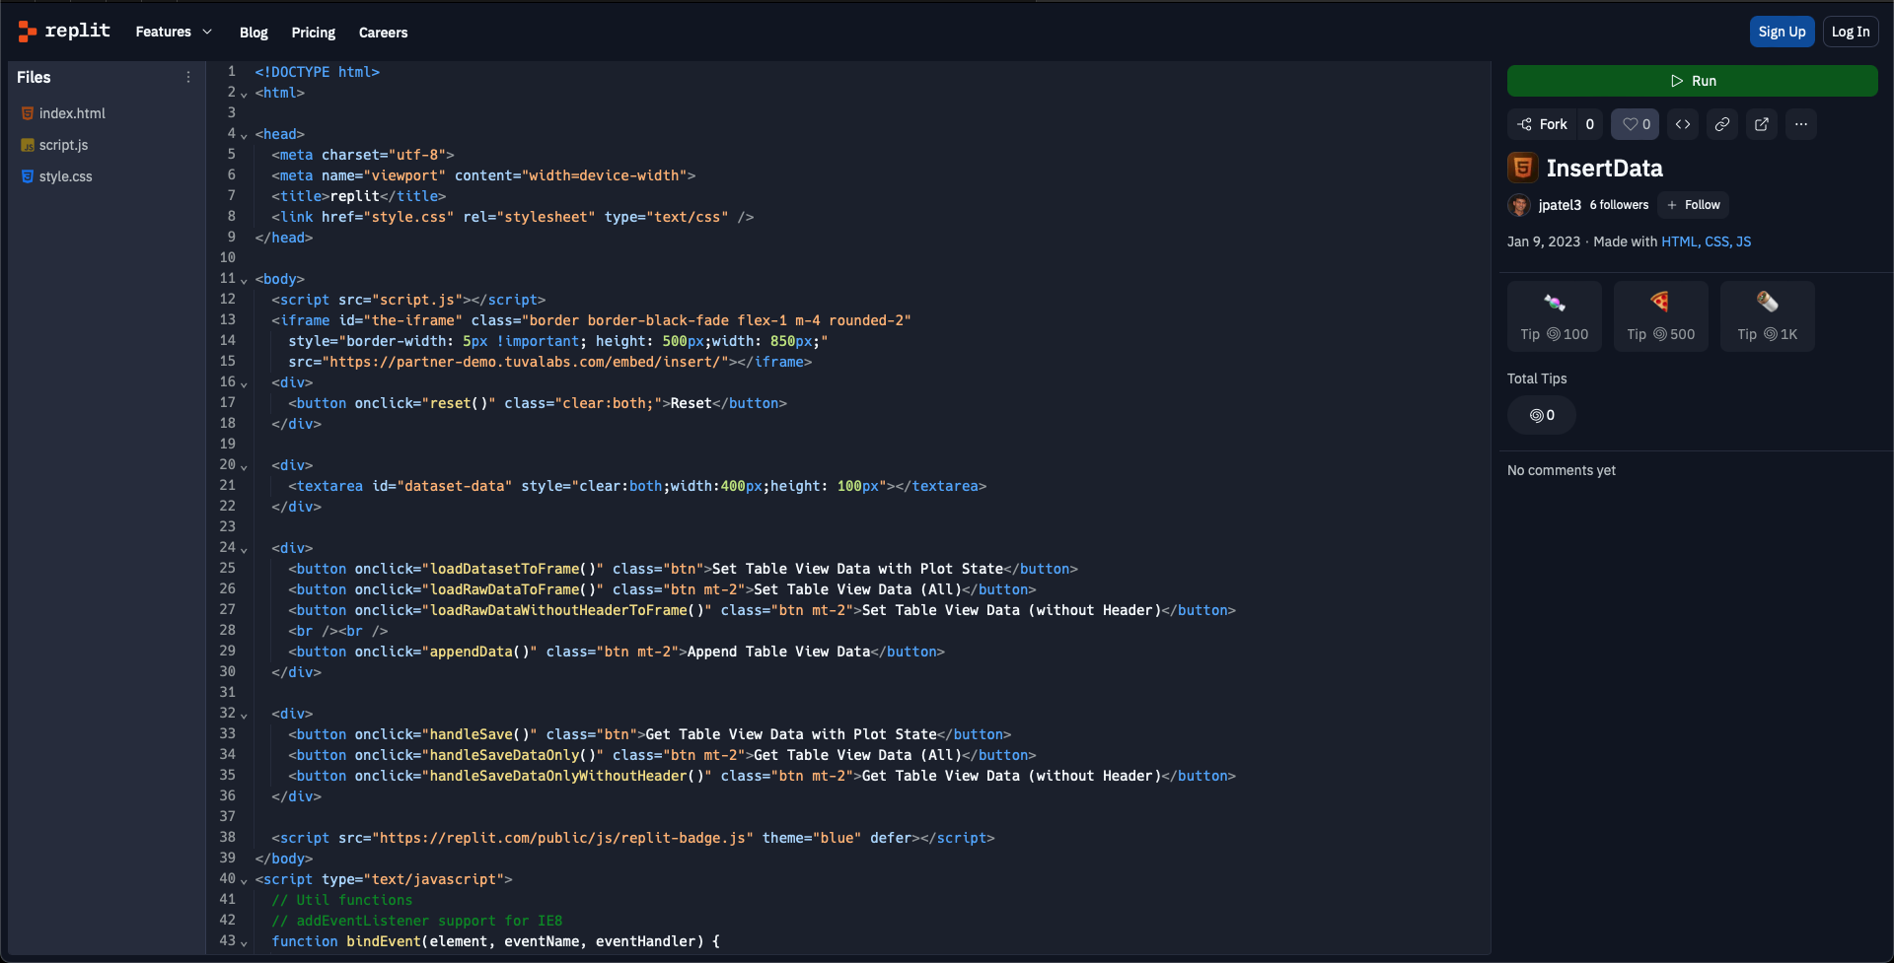Screen dimensions: 1894x963
Task: Follow jpatel3
Action: point(1693,205)
